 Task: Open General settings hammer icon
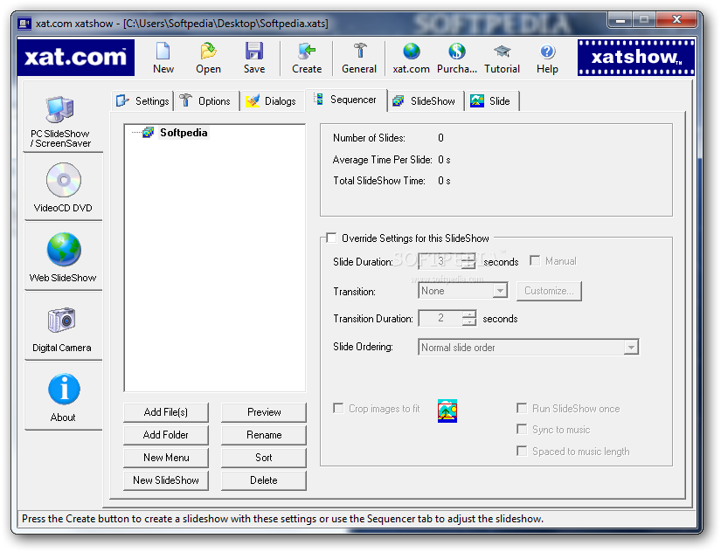click(x=359, y=51)
